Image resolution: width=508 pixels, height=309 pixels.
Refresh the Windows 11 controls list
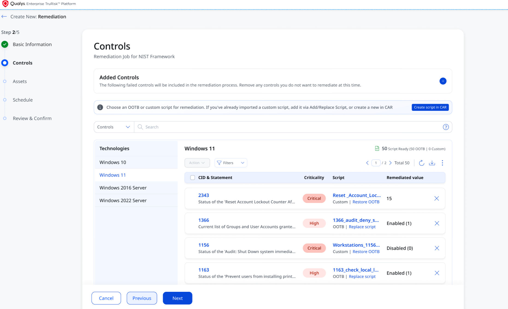[x=421, y=163]
